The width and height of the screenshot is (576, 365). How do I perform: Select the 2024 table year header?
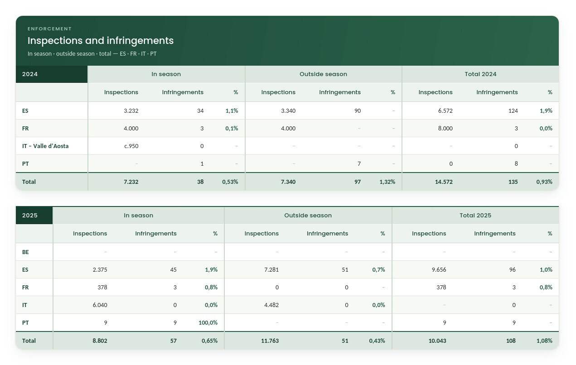pos(52,74)
